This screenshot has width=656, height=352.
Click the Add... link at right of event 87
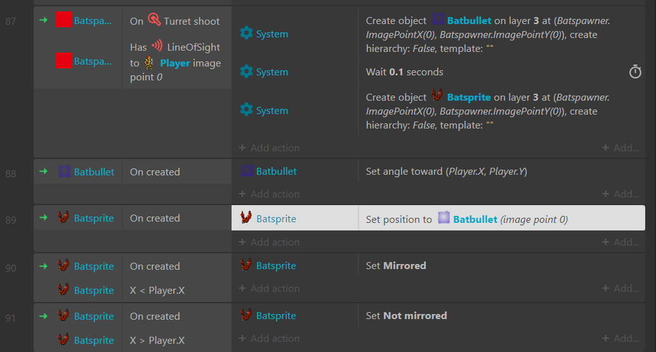click(620, 148)
